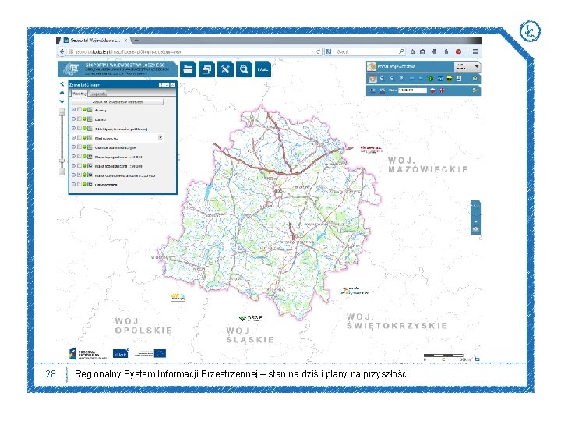
Task: Minimize the layer contents panel
Action: pyautogui.click(x=167, y=85)
